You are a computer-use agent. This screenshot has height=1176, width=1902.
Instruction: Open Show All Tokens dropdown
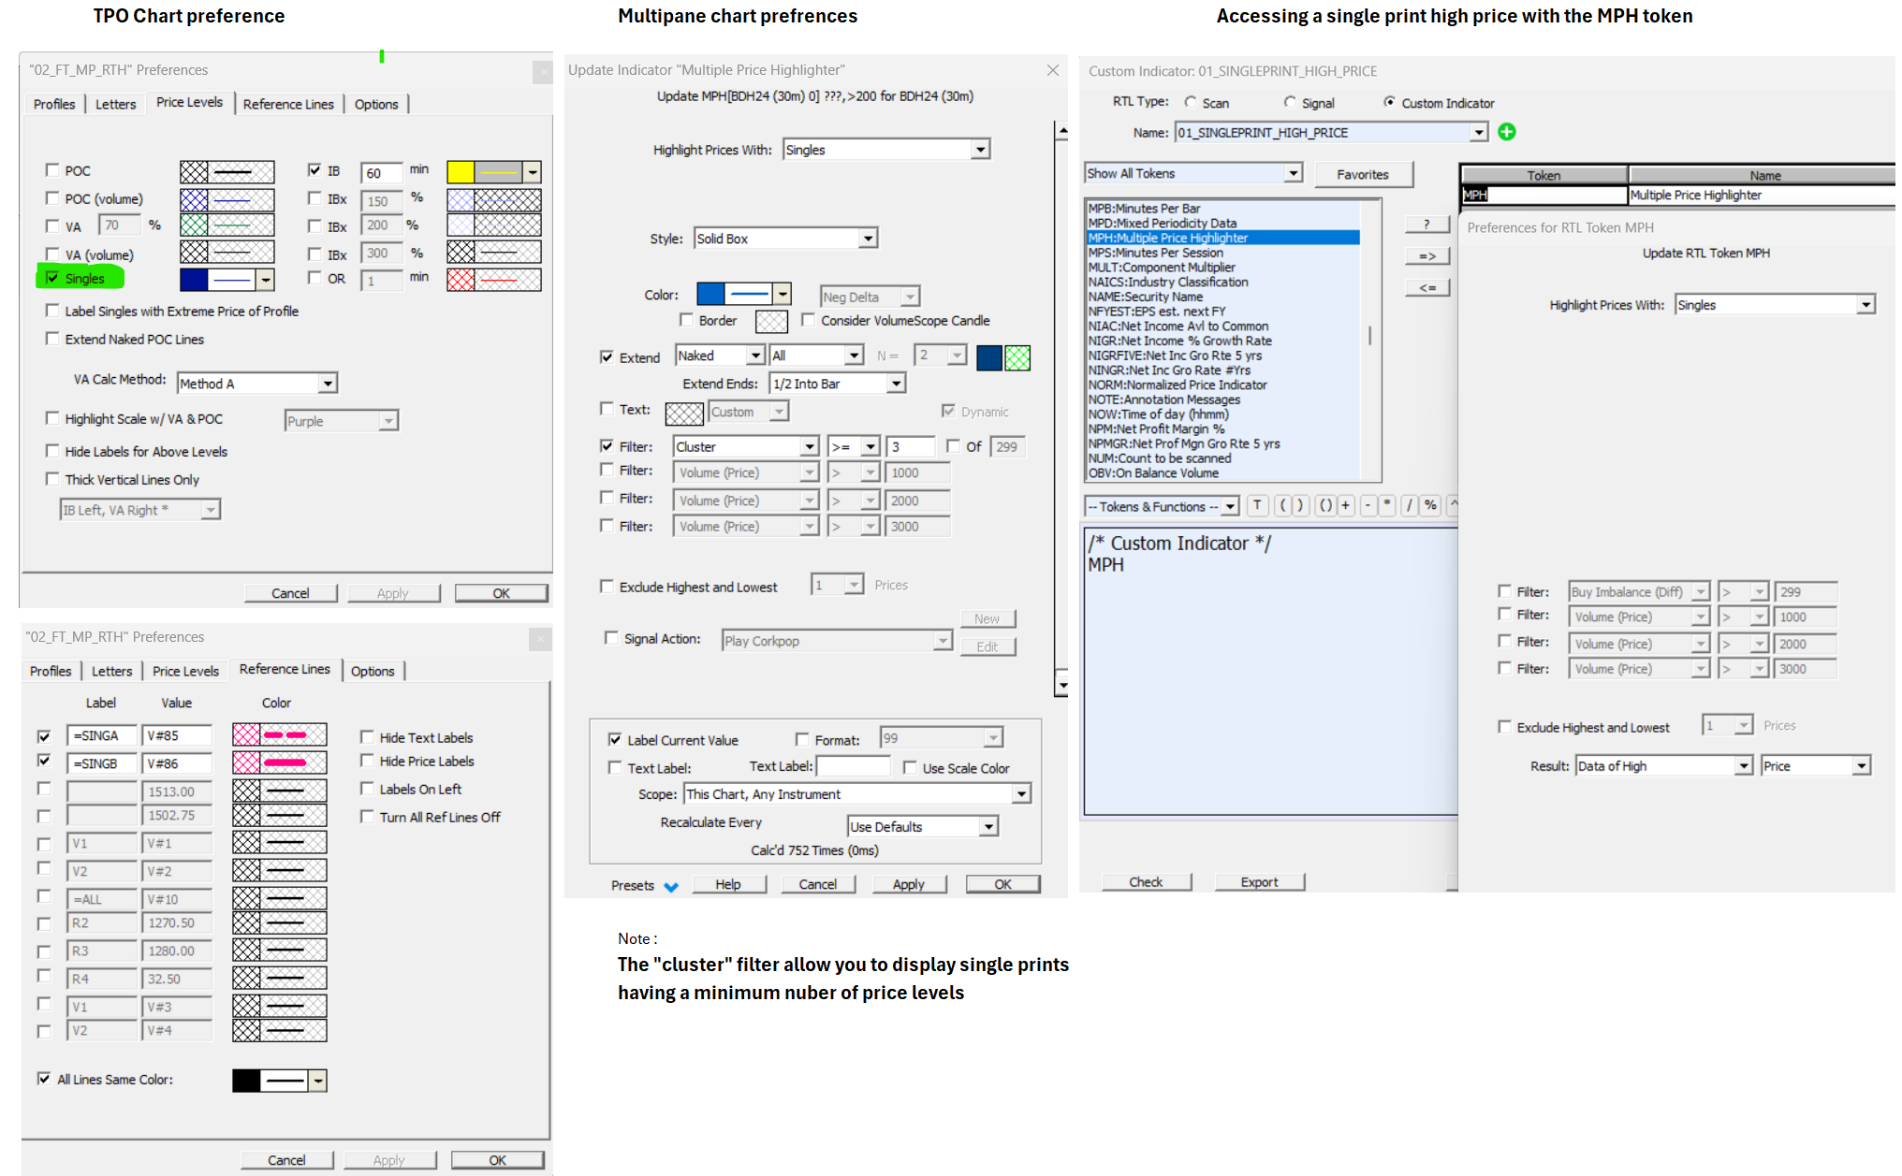coord(1192,173)
